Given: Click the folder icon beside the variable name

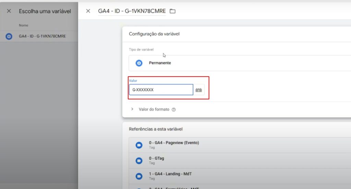Looking at the screenshot, I should [x=173, y=11].
